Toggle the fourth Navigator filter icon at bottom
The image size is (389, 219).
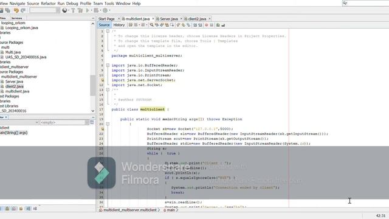(x=21, y=209)
